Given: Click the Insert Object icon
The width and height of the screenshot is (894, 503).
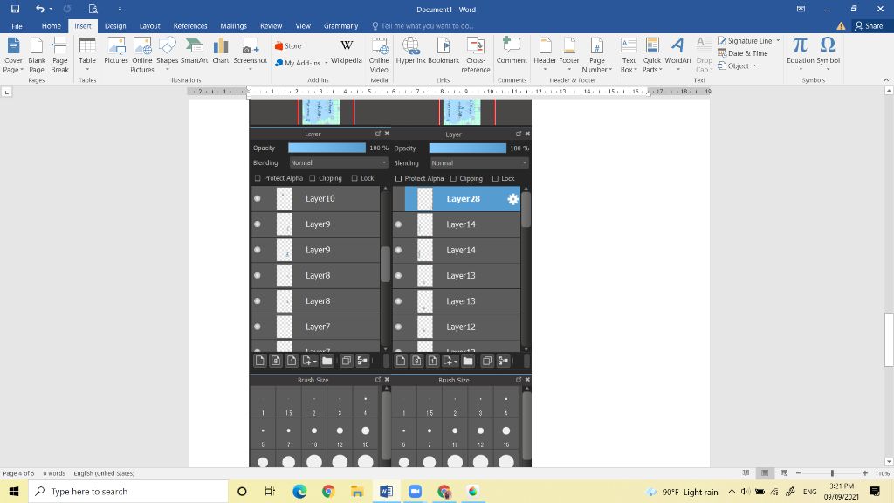Looking at the screenshot, I should (722, 65).
